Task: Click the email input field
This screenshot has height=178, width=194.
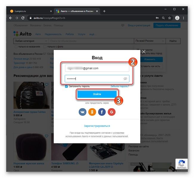Action: tap(97, 68)
